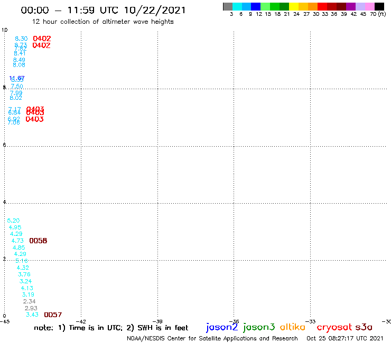
Task: Click the gray wave height value 2.34
Action: (x=30, y=301)
